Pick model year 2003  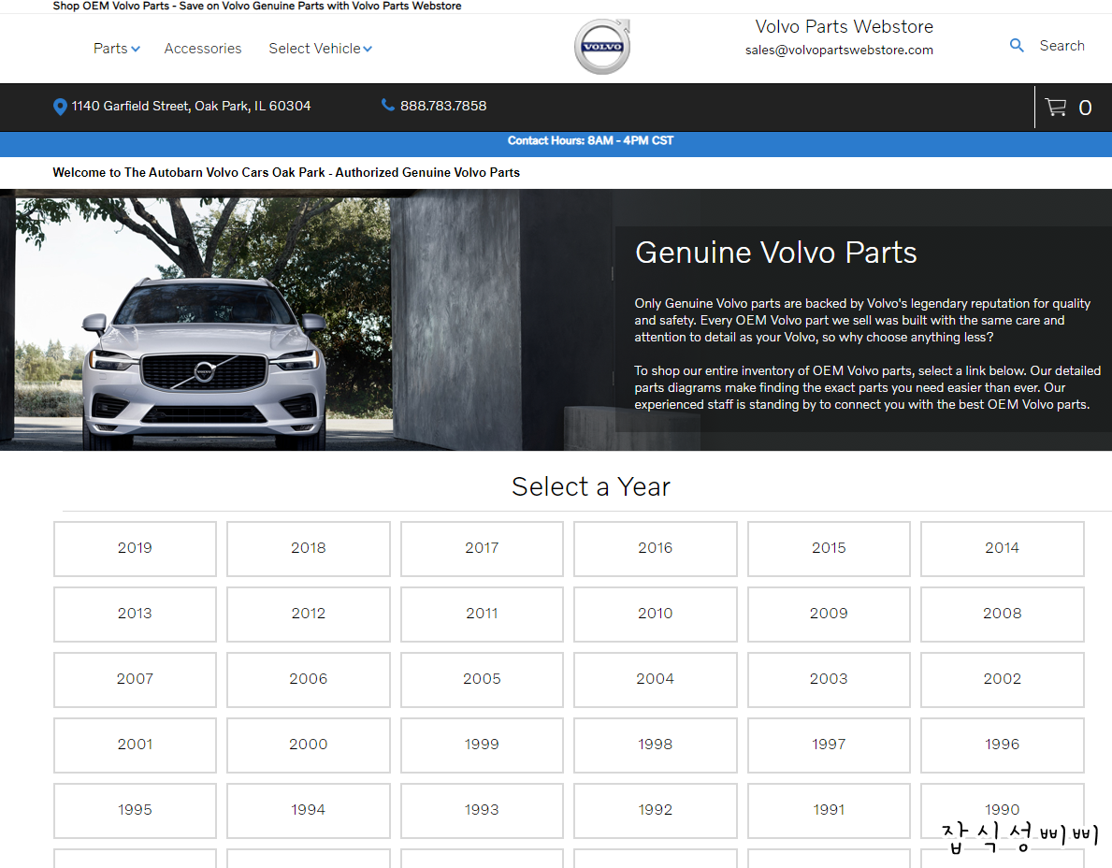(829, 679)
